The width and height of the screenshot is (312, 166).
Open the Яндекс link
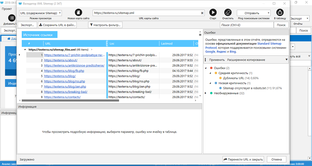(x=221, y=52)
